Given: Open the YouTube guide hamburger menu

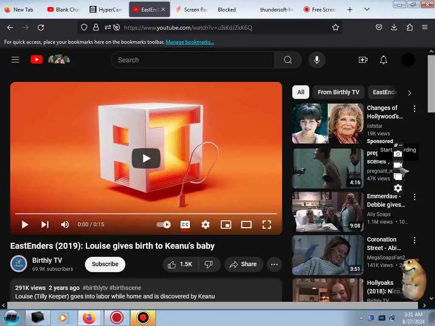Looking at the screenshot, I should tap(15, 59).
